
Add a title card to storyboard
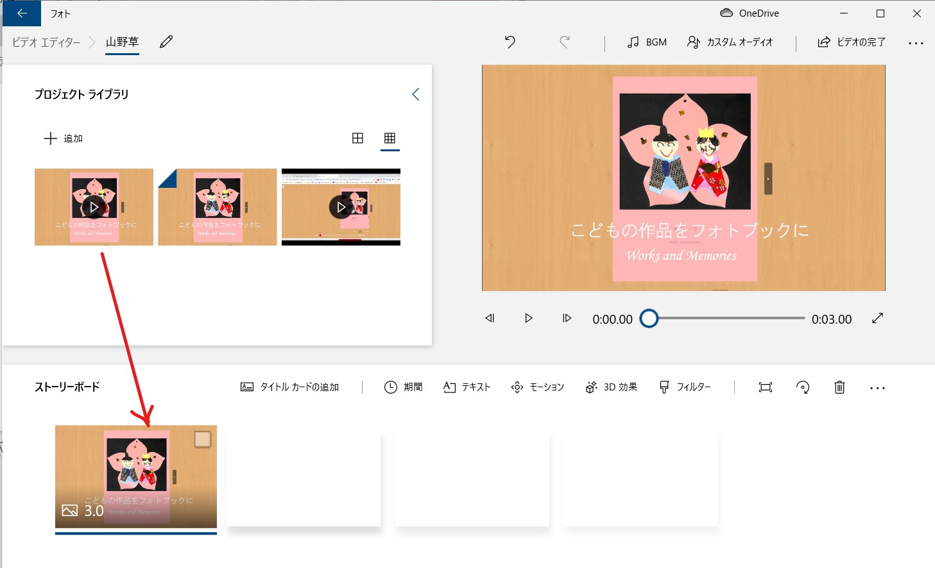(x=290, y=387)
